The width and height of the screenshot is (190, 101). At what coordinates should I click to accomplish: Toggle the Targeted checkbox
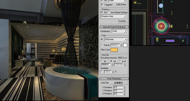click(x=102, y=4)
